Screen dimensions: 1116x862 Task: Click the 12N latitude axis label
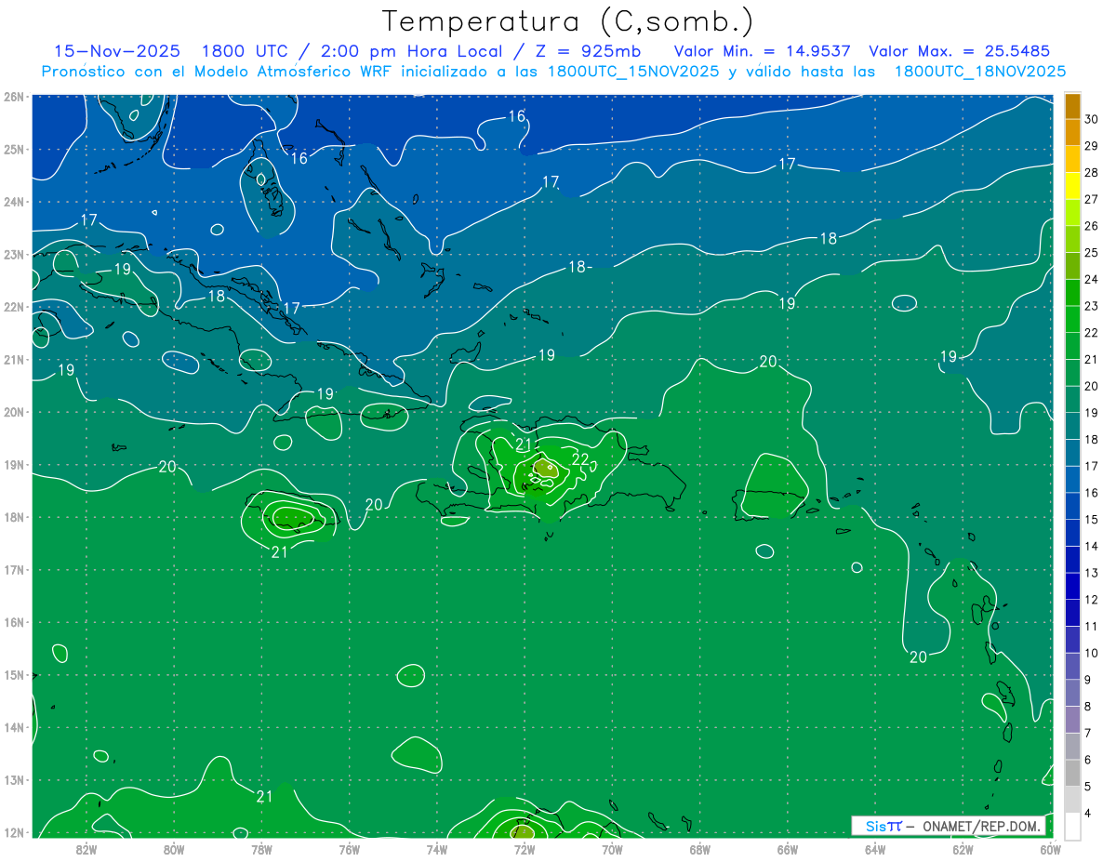(x=14, y=832)
